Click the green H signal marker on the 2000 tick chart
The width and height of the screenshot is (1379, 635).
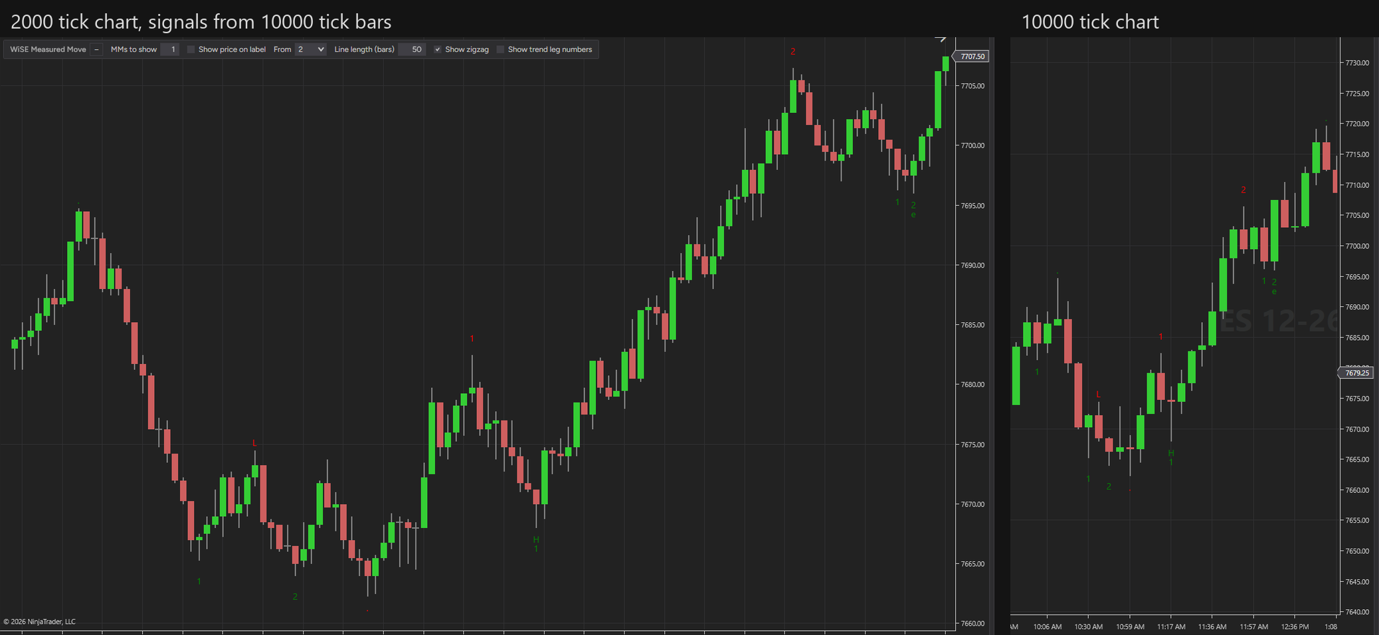pos(536,539)
